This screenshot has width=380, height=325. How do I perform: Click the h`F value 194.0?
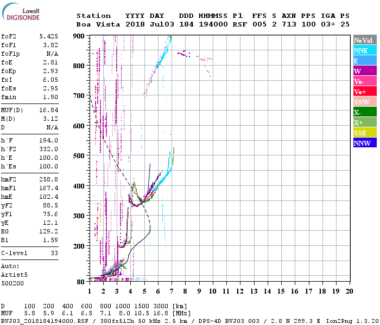[49, 140]
